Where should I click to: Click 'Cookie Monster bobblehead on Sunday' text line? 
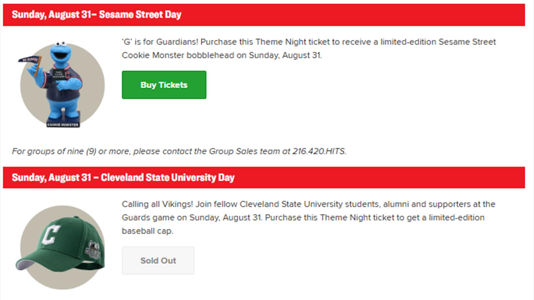222,55
